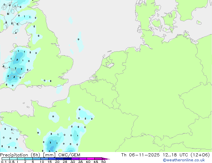The height and width of the screenshot is (163, 212).
Task: Click the 30–35 mm purple legend swatch
Action: pyautogui.click(x=75, y=159)
